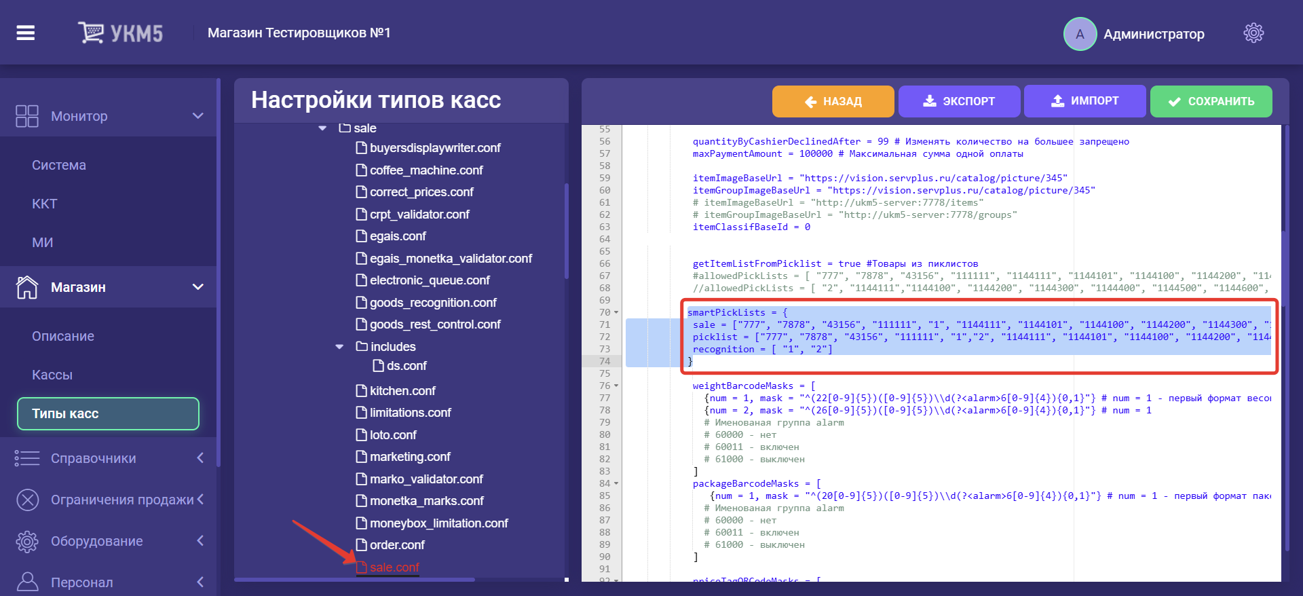The image size is (1303, 596).
Task: Open monetka_marks.conf file
Action: coord(427,501)
